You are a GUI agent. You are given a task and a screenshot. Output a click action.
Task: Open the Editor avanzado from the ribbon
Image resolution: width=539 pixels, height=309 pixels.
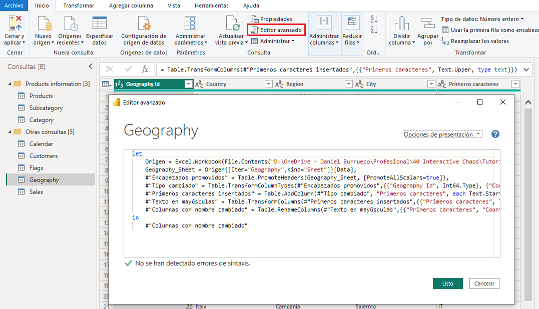(276, 30)
